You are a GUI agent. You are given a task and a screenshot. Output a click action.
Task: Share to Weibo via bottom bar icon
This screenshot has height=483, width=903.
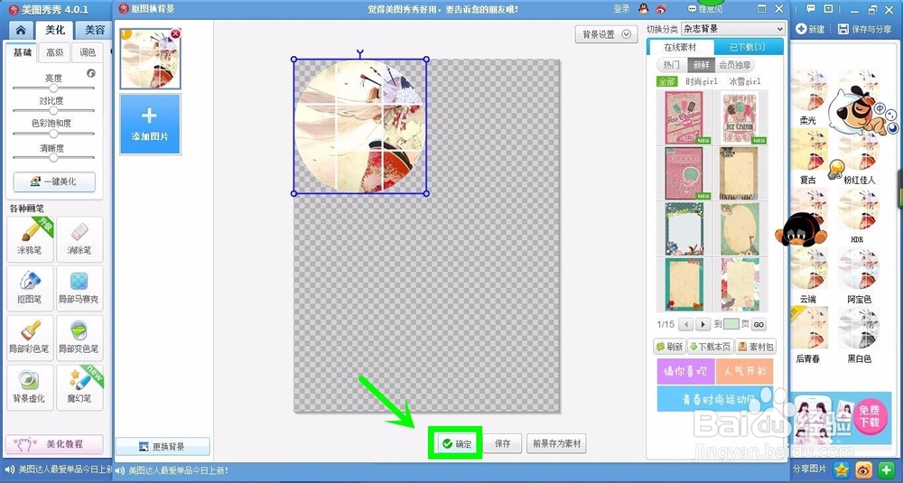[864, 469]
